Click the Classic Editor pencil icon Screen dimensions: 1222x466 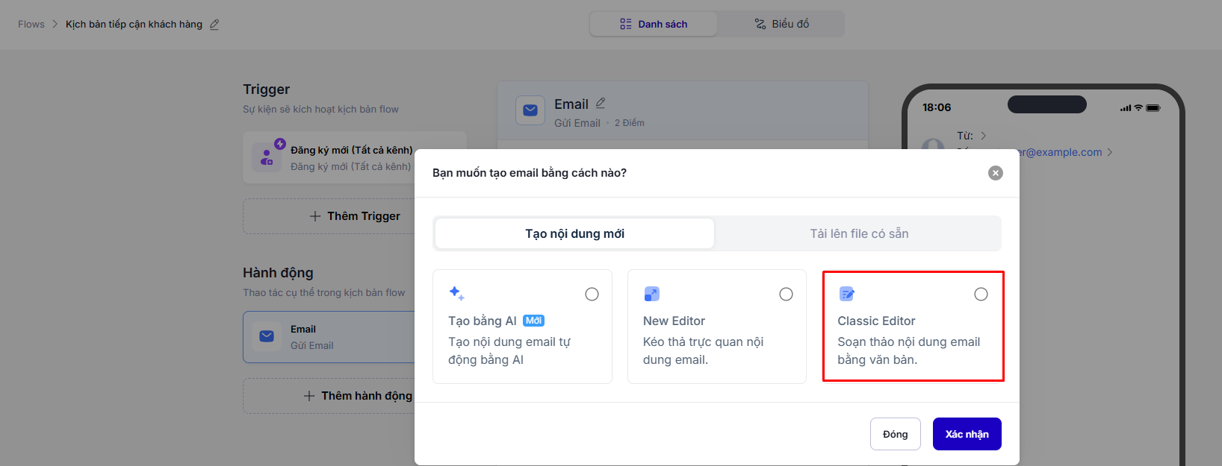pyautogui.click(x=846, y=294)
